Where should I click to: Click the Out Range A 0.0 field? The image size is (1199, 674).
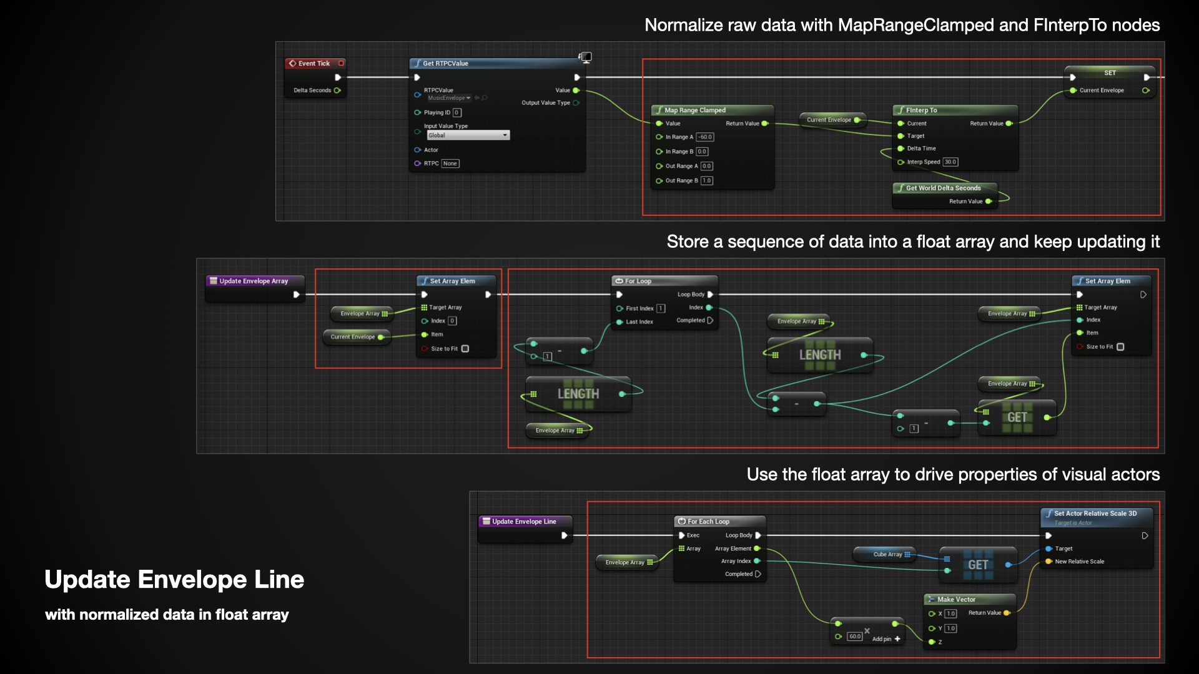pos(707,166)
